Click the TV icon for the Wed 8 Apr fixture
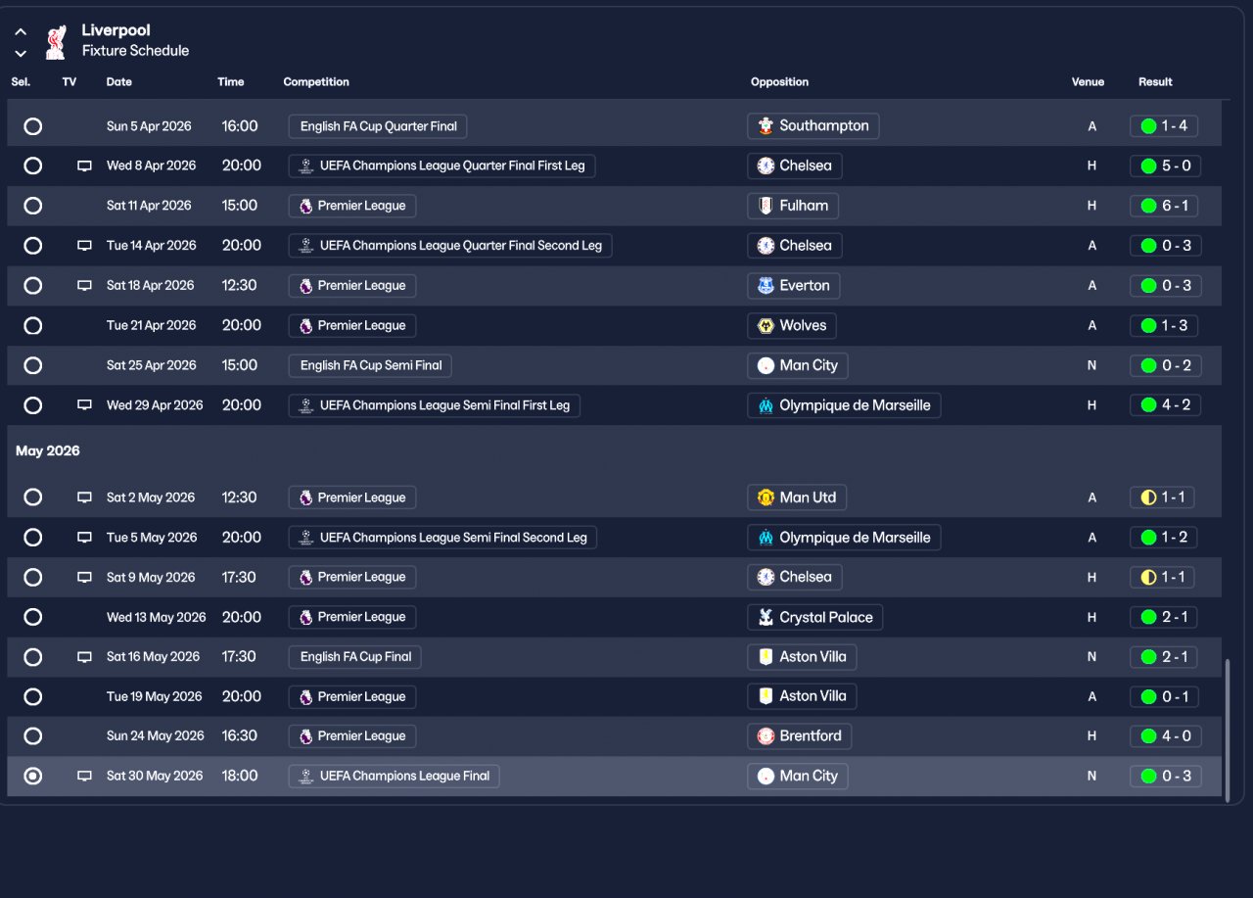The image size is (1253, 898). click(x=84, y=166)
